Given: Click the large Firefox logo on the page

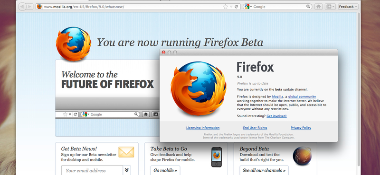Looking at the screenshot, I should click(x=74, y=44).
